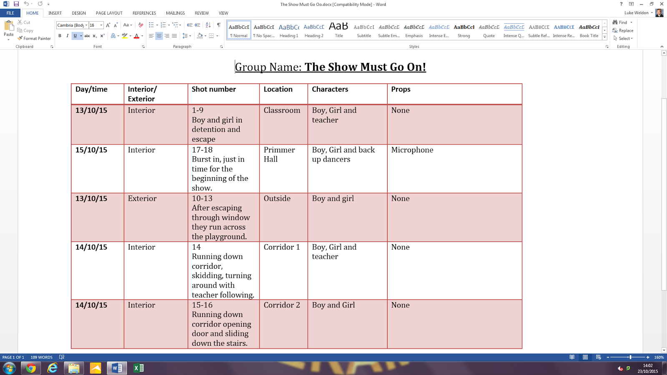Open the Font Size dropdown
667x375 pixels.
point(101,25)
